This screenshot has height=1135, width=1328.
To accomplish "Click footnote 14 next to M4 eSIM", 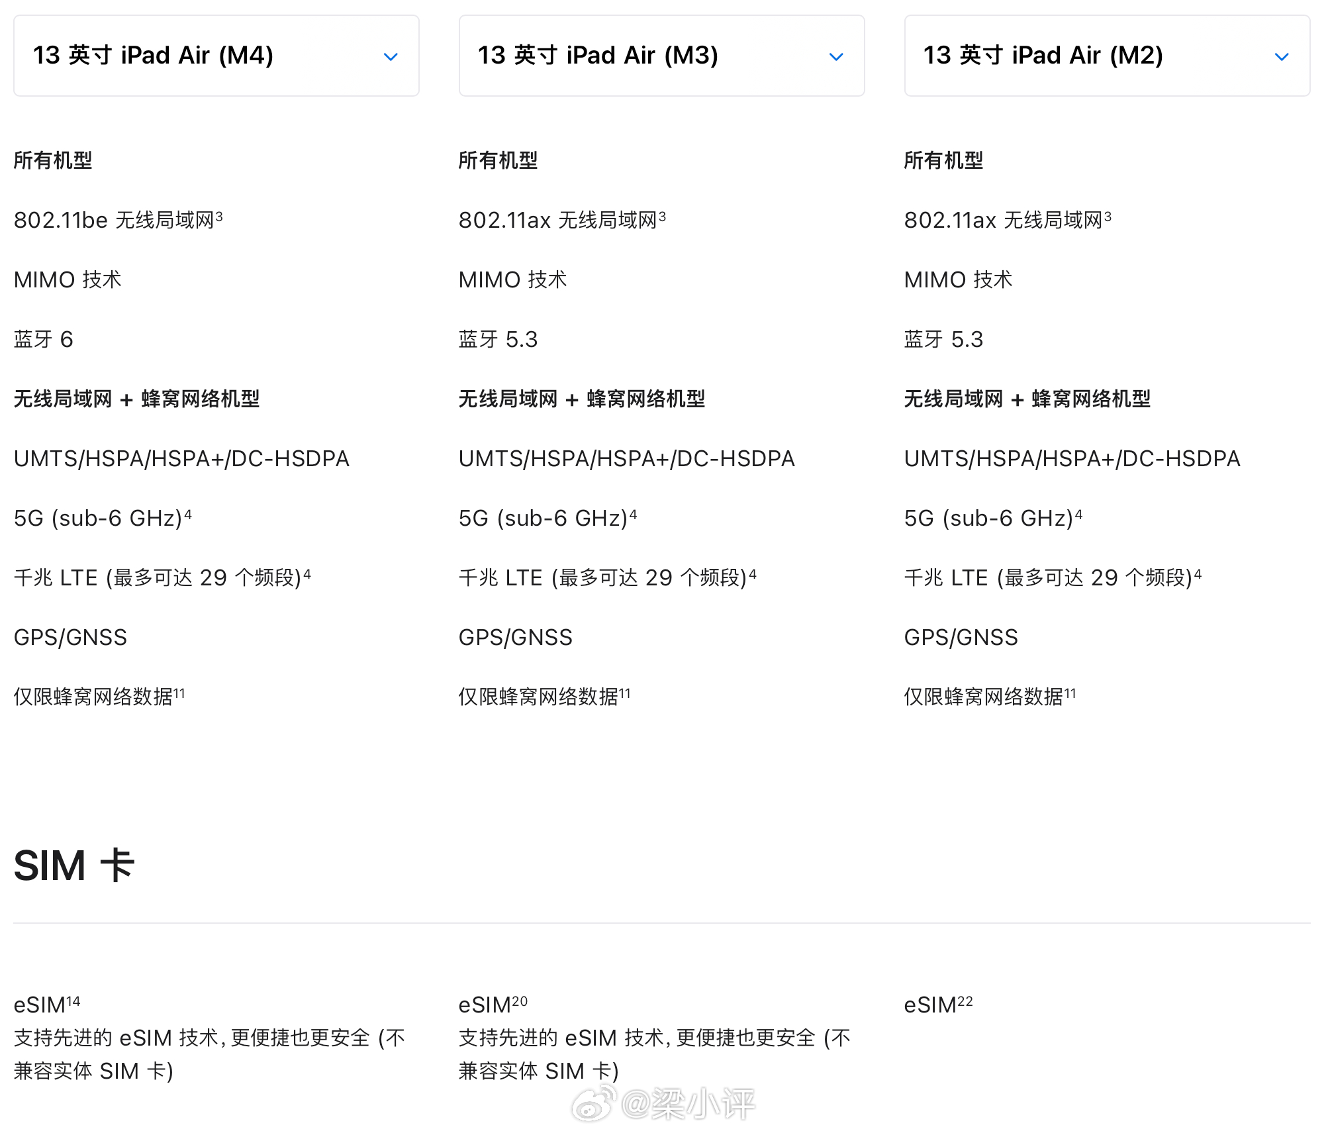I will click(x=73, y=1001).
